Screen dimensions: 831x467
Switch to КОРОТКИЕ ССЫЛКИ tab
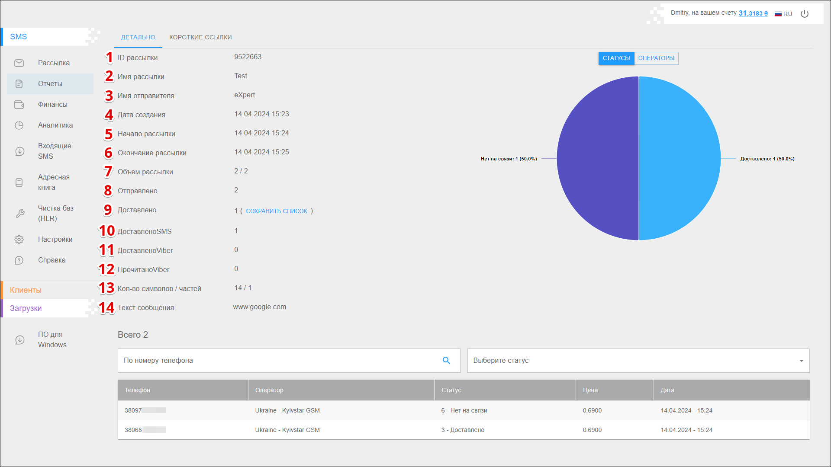[x=200, y=37]
